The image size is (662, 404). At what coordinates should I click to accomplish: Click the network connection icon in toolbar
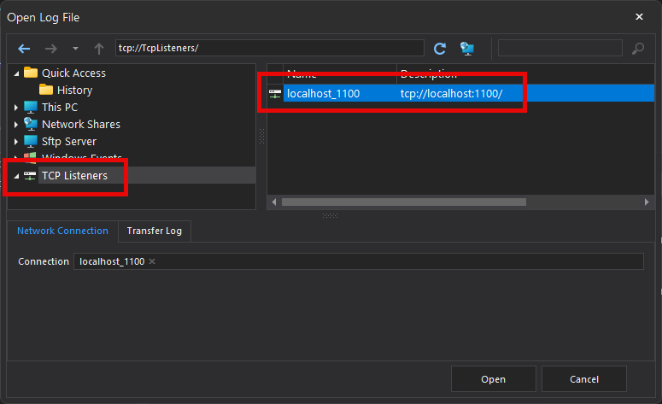(x=467, y=49)
